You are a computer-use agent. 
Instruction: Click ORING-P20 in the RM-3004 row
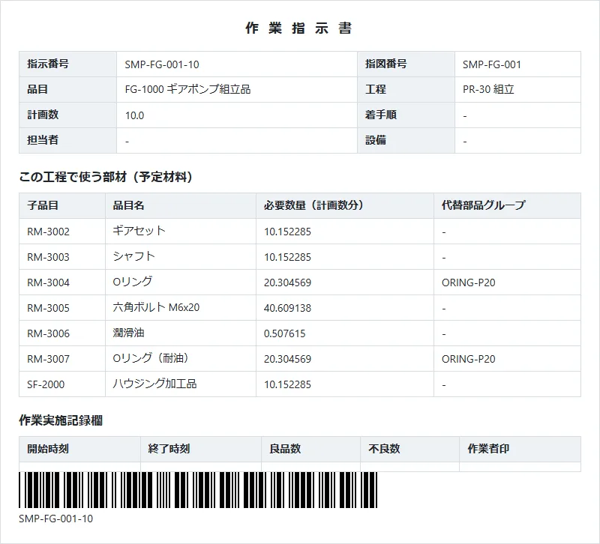[x=468, y=283]
